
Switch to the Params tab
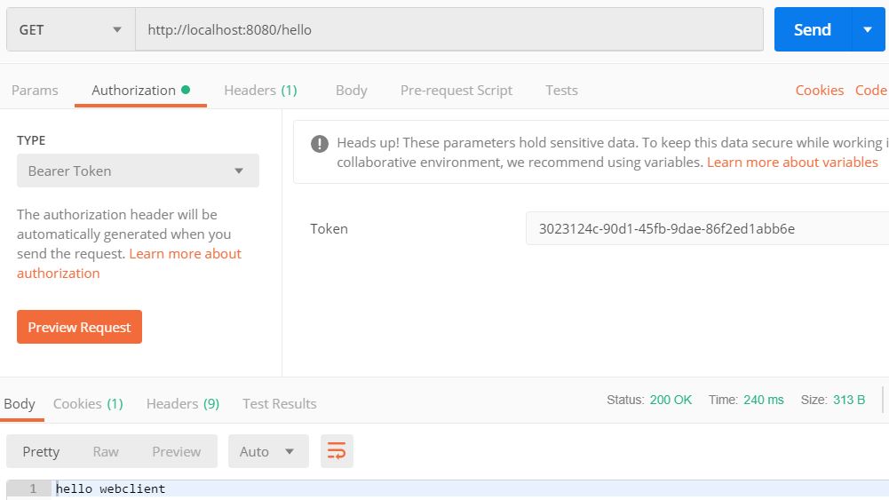pyautogui.click(x=35, y=90)
